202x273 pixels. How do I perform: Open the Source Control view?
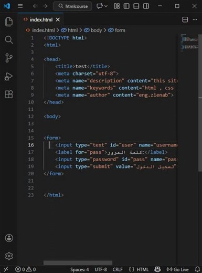tap(9, 58)
